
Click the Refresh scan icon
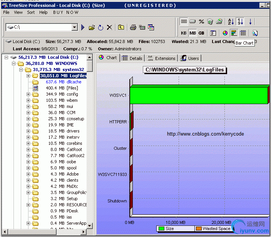100,27
